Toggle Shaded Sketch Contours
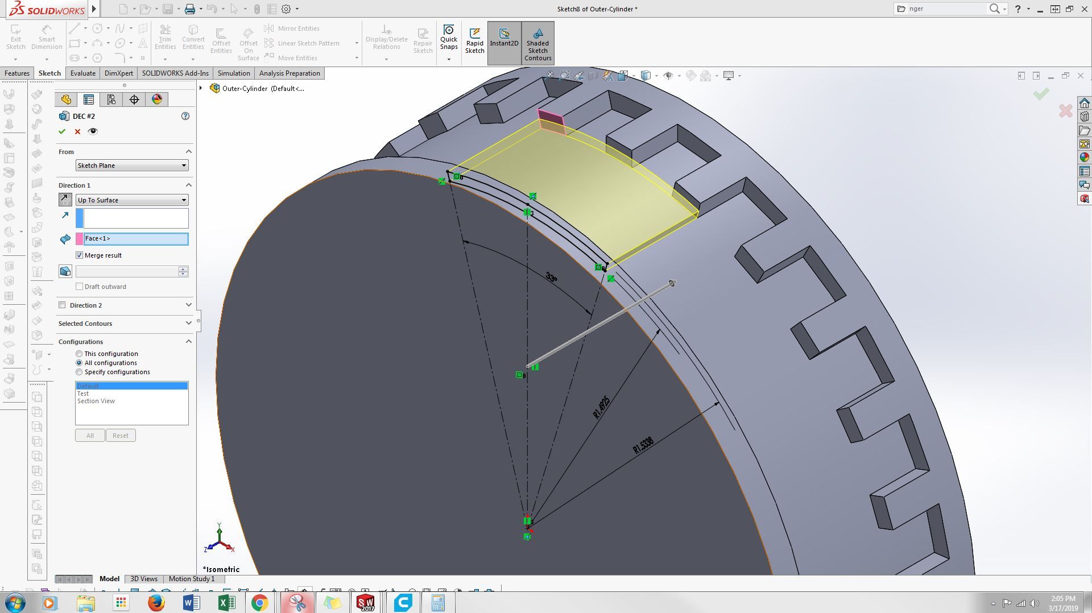Image resolution: width=1092 pixels, height=613 pixels. pyautogui.click(x=538, y=43)
